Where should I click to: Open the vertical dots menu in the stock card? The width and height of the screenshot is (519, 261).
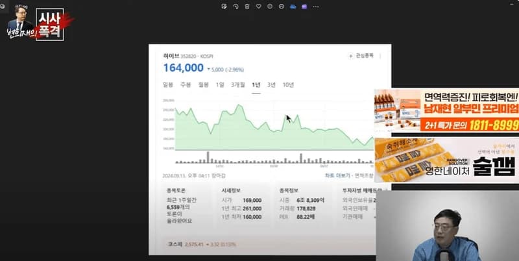(380, 56)
